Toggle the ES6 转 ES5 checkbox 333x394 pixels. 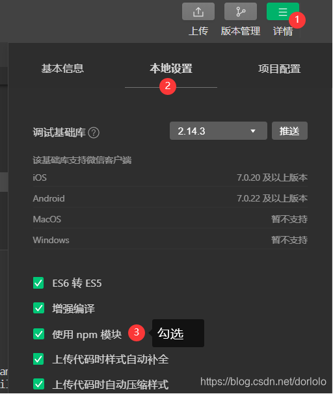[38, 283]
